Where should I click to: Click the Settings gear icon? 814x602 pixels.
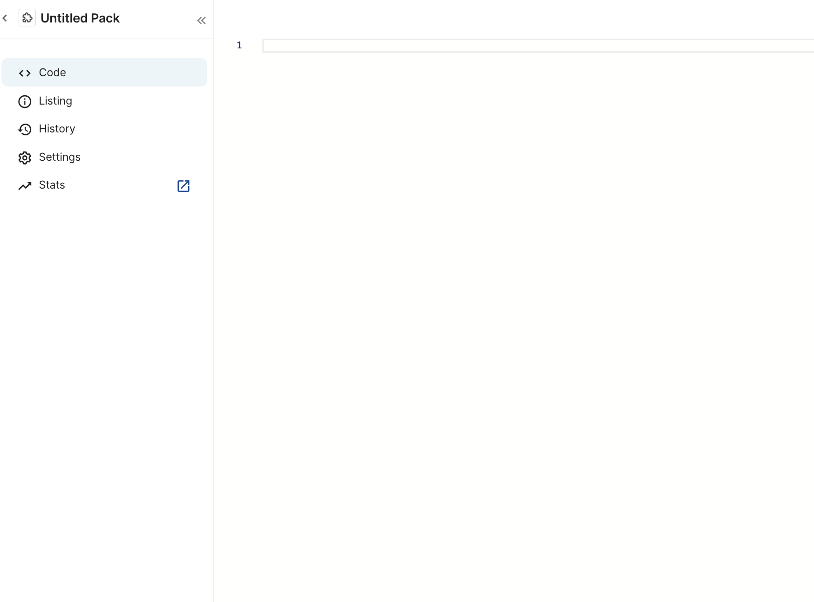pos(25,157)
